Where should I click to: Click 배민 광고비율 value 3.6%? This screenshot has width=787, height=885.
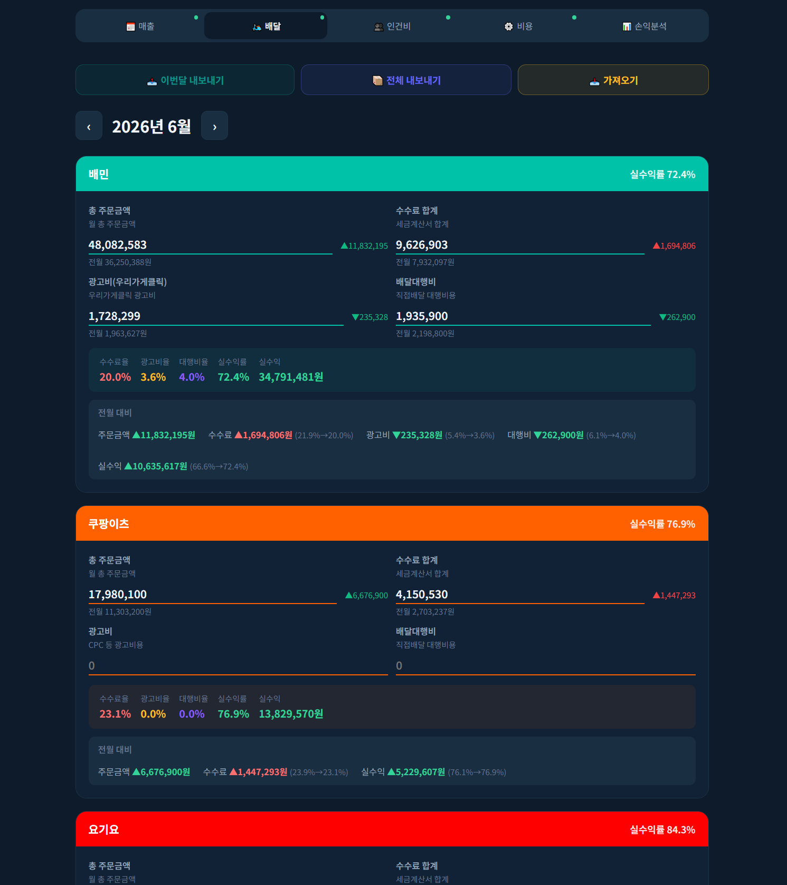tap(153, 377)
